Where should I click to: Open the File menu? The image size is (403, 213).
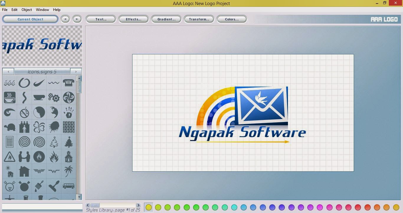pos(5,10)
